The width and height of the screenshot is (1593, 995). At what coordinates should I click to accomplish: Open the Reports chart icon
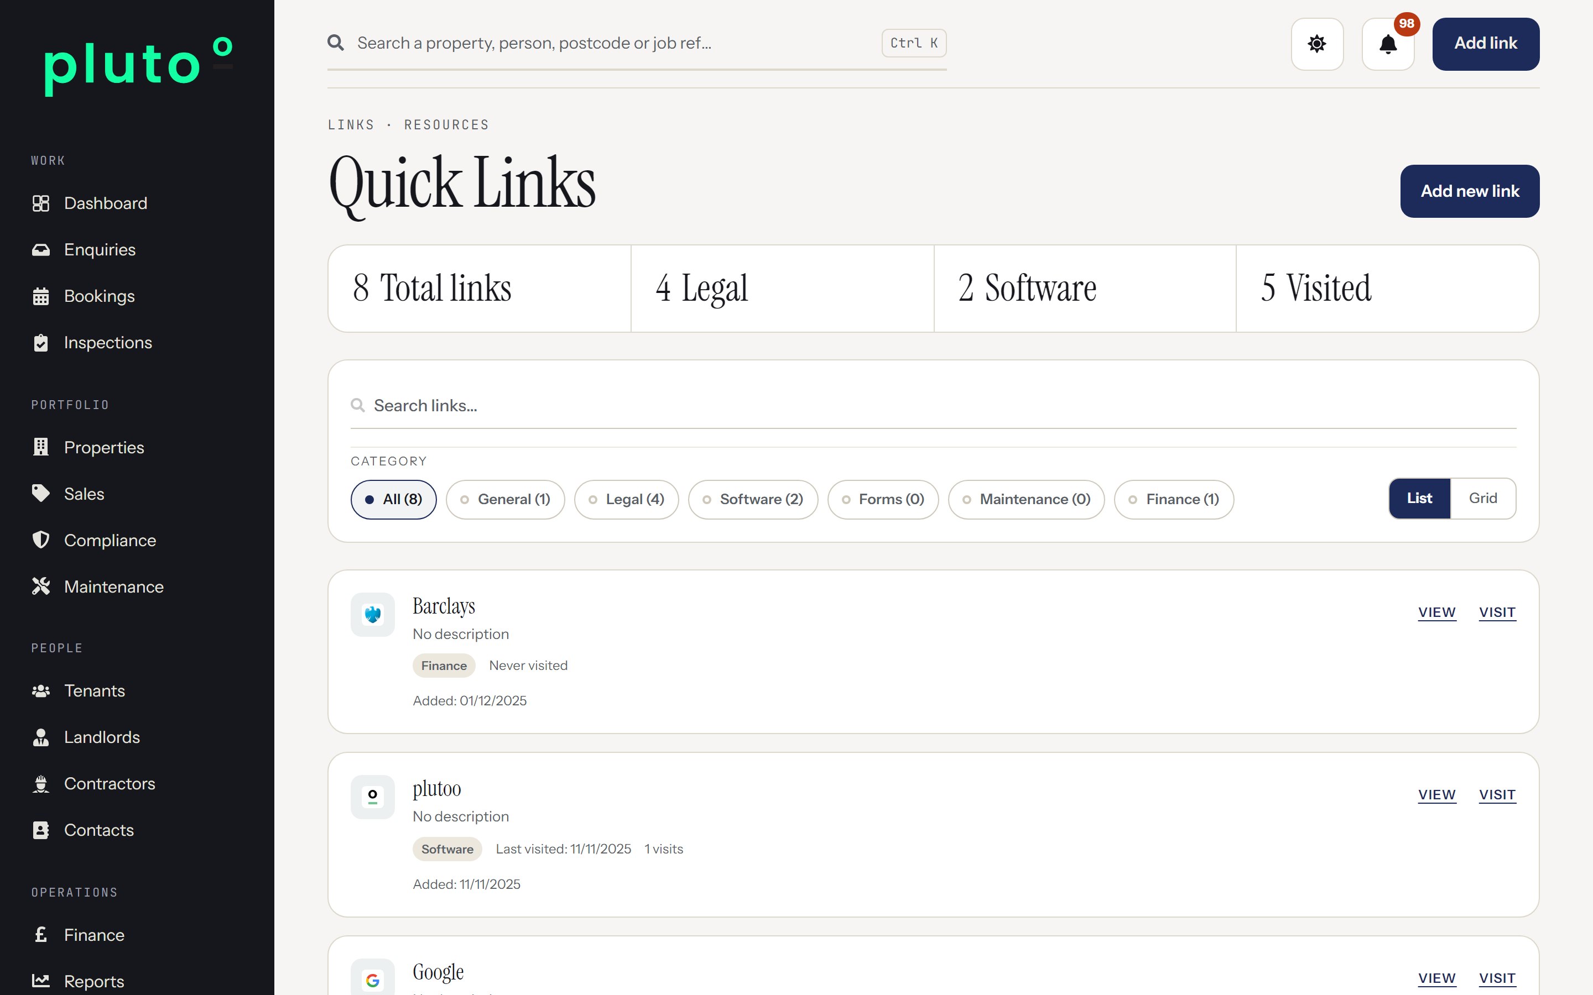click(x=41, y=981)
